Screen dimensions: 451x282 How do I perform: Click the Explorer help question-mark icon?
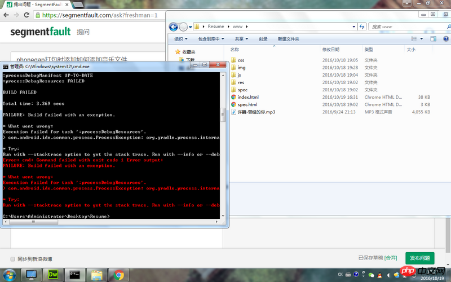444,39
